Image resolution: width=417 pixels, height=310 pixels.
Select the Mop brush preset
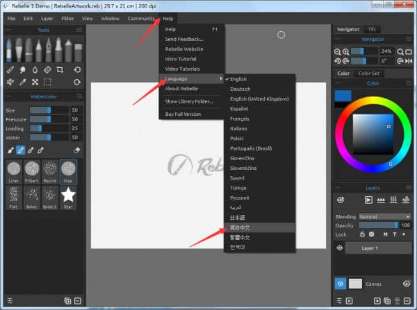coord(68,169)
